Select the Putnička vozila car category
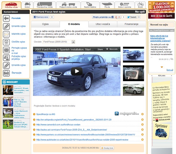Viewport: 176px width, 154px height. pos(11,5)
